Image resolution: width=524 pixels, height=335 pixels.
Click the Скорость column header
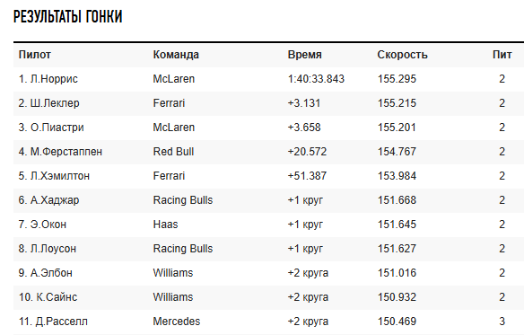coord(402,55)
